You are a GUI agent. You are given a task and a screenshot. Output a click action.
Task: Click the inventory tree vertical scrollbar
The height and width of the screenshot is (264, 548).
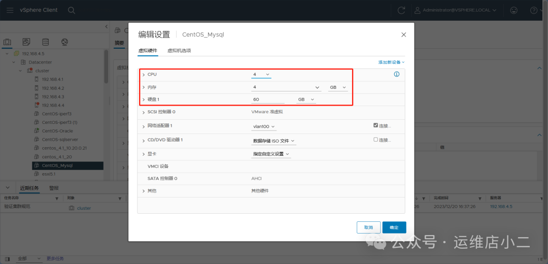[x=106, y=67]
